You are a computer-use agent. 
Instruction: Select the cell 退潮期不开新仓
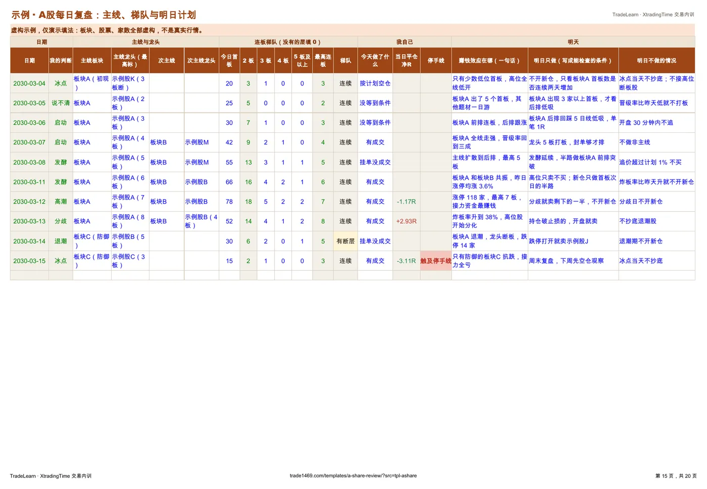pyautogui.click(x=656, y=241)
